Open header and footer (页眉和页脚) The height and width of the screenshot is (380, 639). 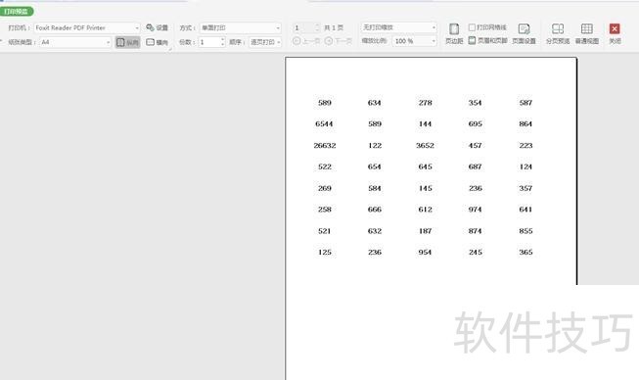[x=487, y=40]
